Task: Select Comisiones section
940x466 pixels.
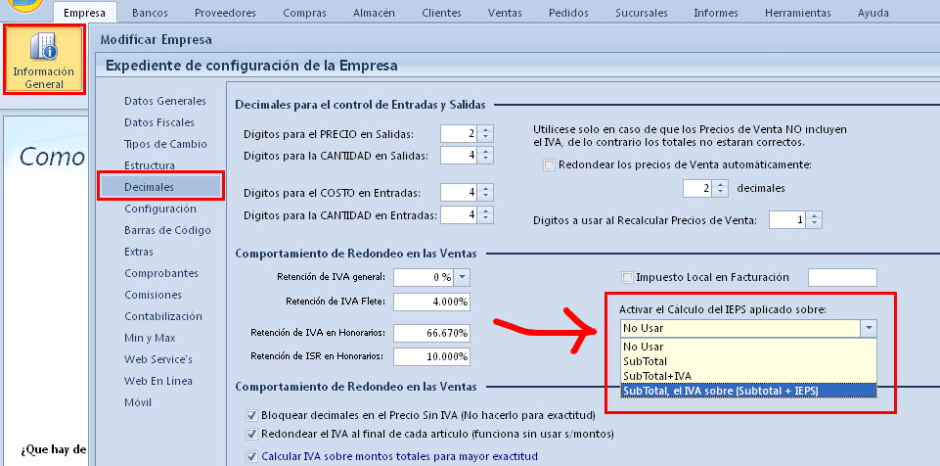Action: 153,295
